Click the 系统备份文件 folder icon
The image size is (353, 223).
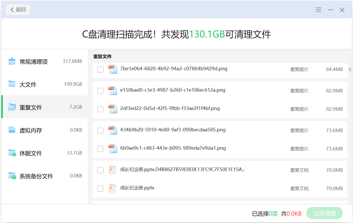click(12, 176)
